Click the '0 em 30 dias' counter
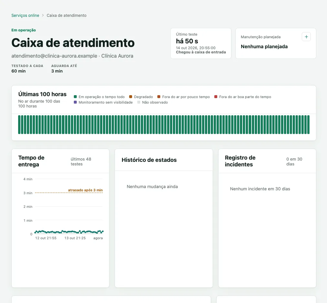 pos(294,162)
